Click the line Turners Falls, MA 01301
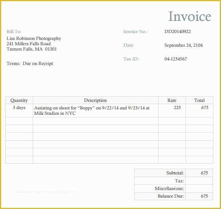The width and height of the screenshot is (221, 209). pos(32,49)
